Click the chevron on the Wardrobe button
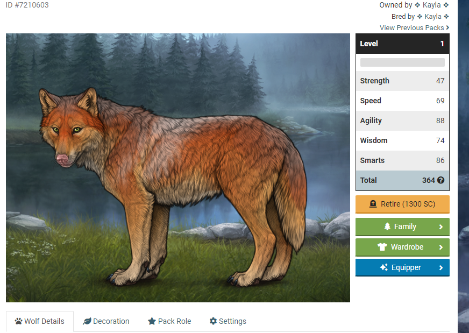The width and height of the screenshot is (469, 333). pyautogui.click(x=441, y=247)
